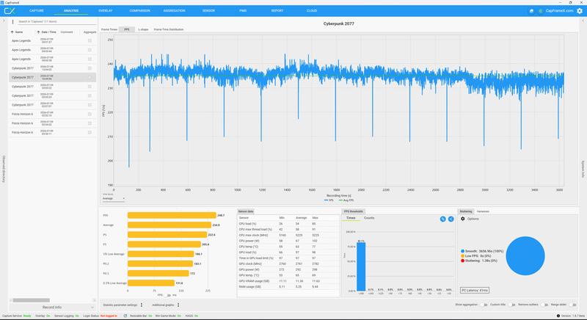Open Additional graphs three-dot menu

[178, 305]
